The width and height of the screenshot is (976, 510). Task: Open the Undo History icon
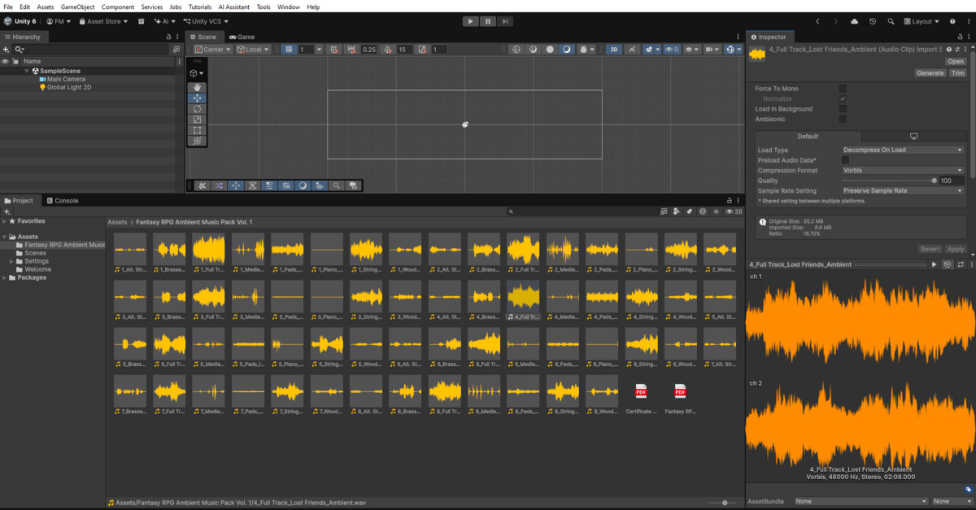point(873,21)
